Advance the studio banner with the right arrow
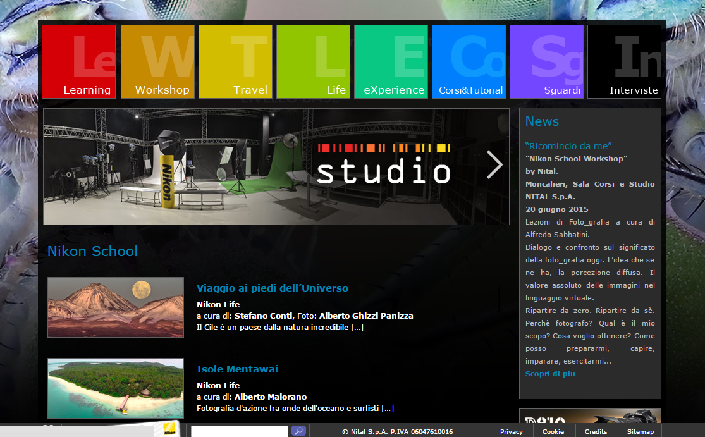The width and height of the screenshot is (705, 437). coord(494,165)
